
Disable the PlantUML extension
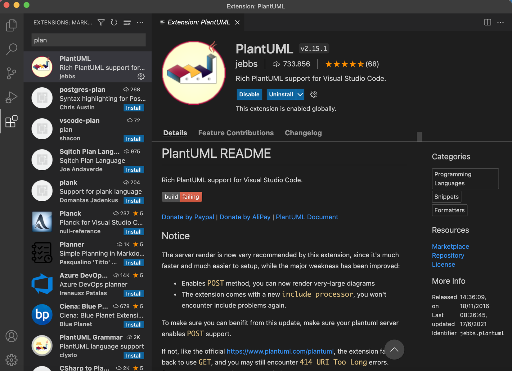[249, 94]
